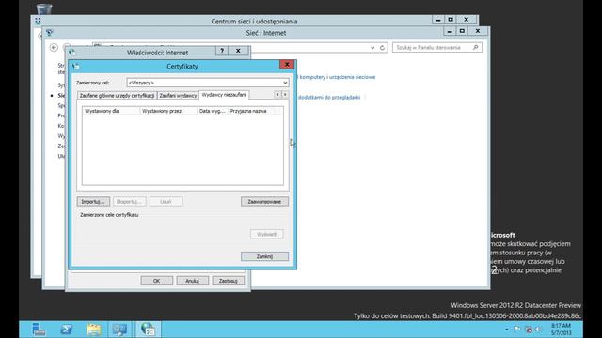The image size is (602, 338).
Task: Click the network tray icon
Action: click(x=529, y=330)
